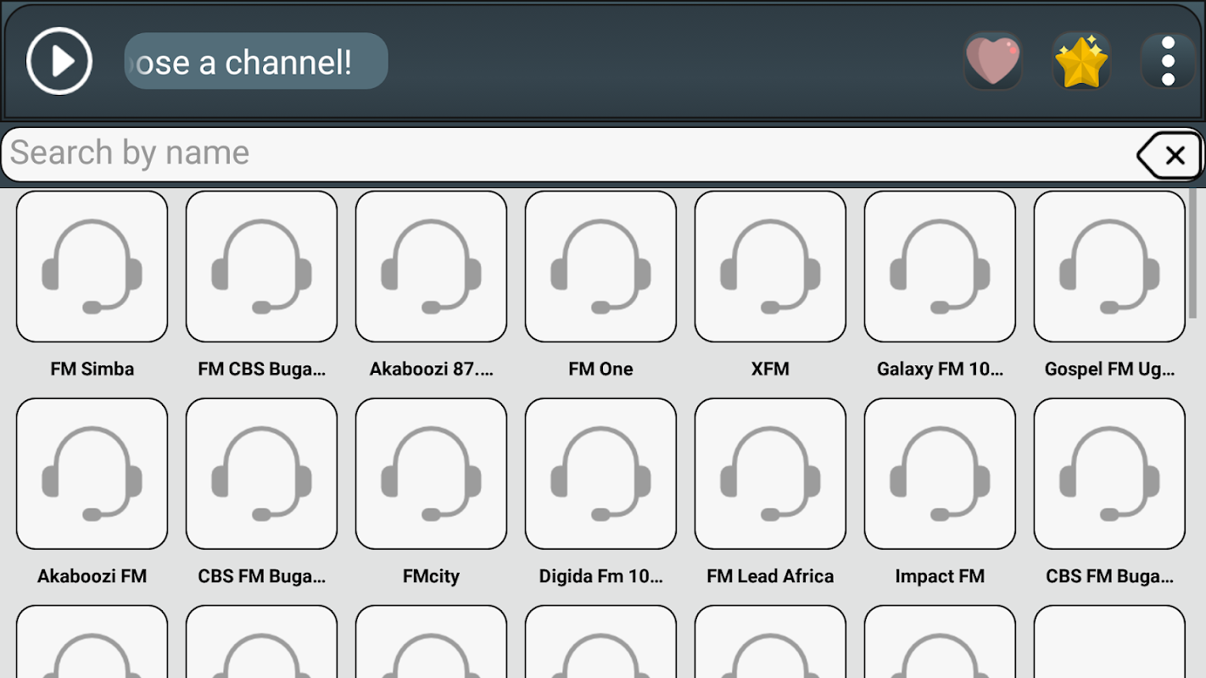This screenshot has width=1206, height=678.
Task: Open the FM Lead Africa headphone icon
Action: click(771, 474)
